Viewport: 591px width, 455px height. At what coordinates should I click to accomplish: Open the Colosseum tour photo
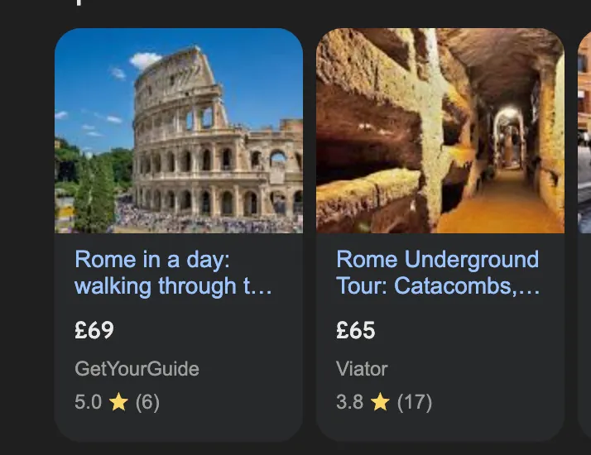[x=179, y=131]
